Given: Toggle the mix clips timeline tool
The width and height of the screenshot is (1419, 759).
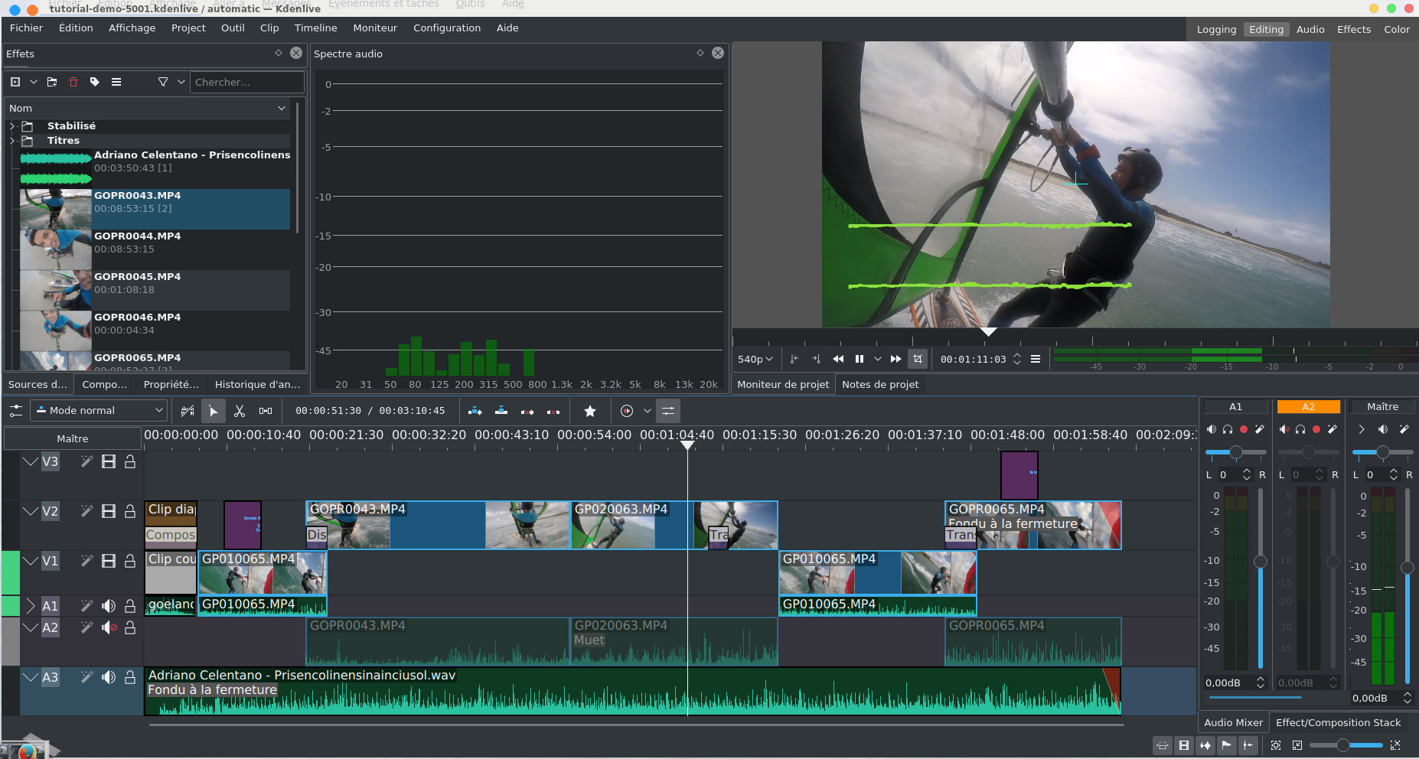Looking at the screenshot, I should 188,411.
